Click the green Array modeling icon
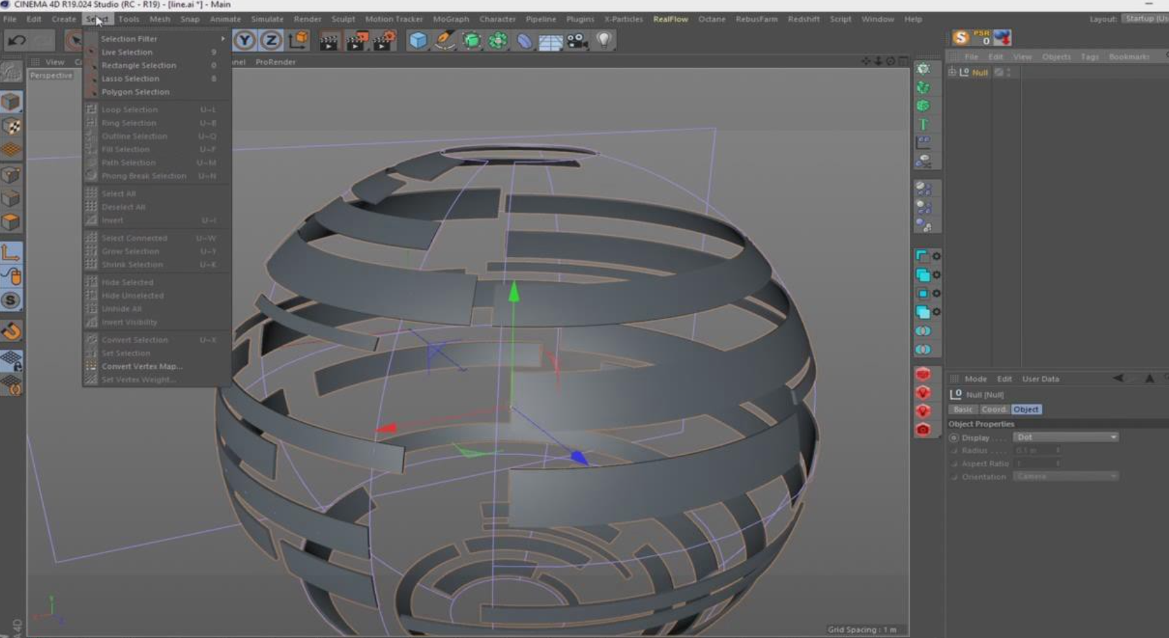The height and width of the screenshot is (638, 1169). point(498,41)
